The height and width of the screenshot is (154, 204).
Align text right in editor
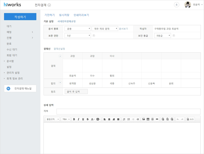click(x=114, y=119)
